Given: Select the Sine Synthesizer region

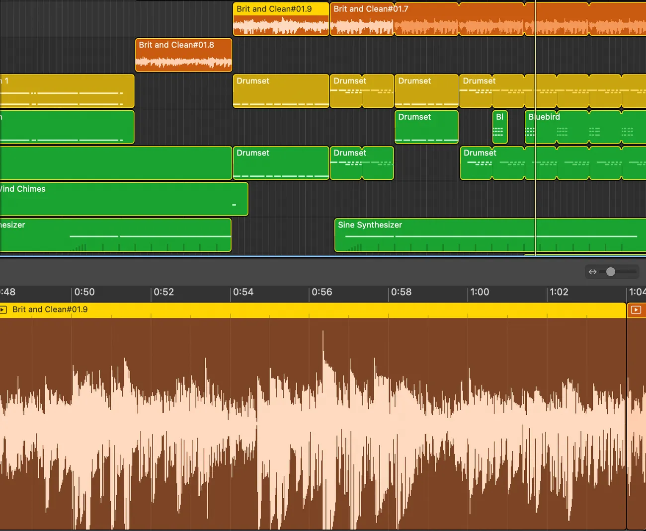Looking at the screenshot, I should coord(490,235).
